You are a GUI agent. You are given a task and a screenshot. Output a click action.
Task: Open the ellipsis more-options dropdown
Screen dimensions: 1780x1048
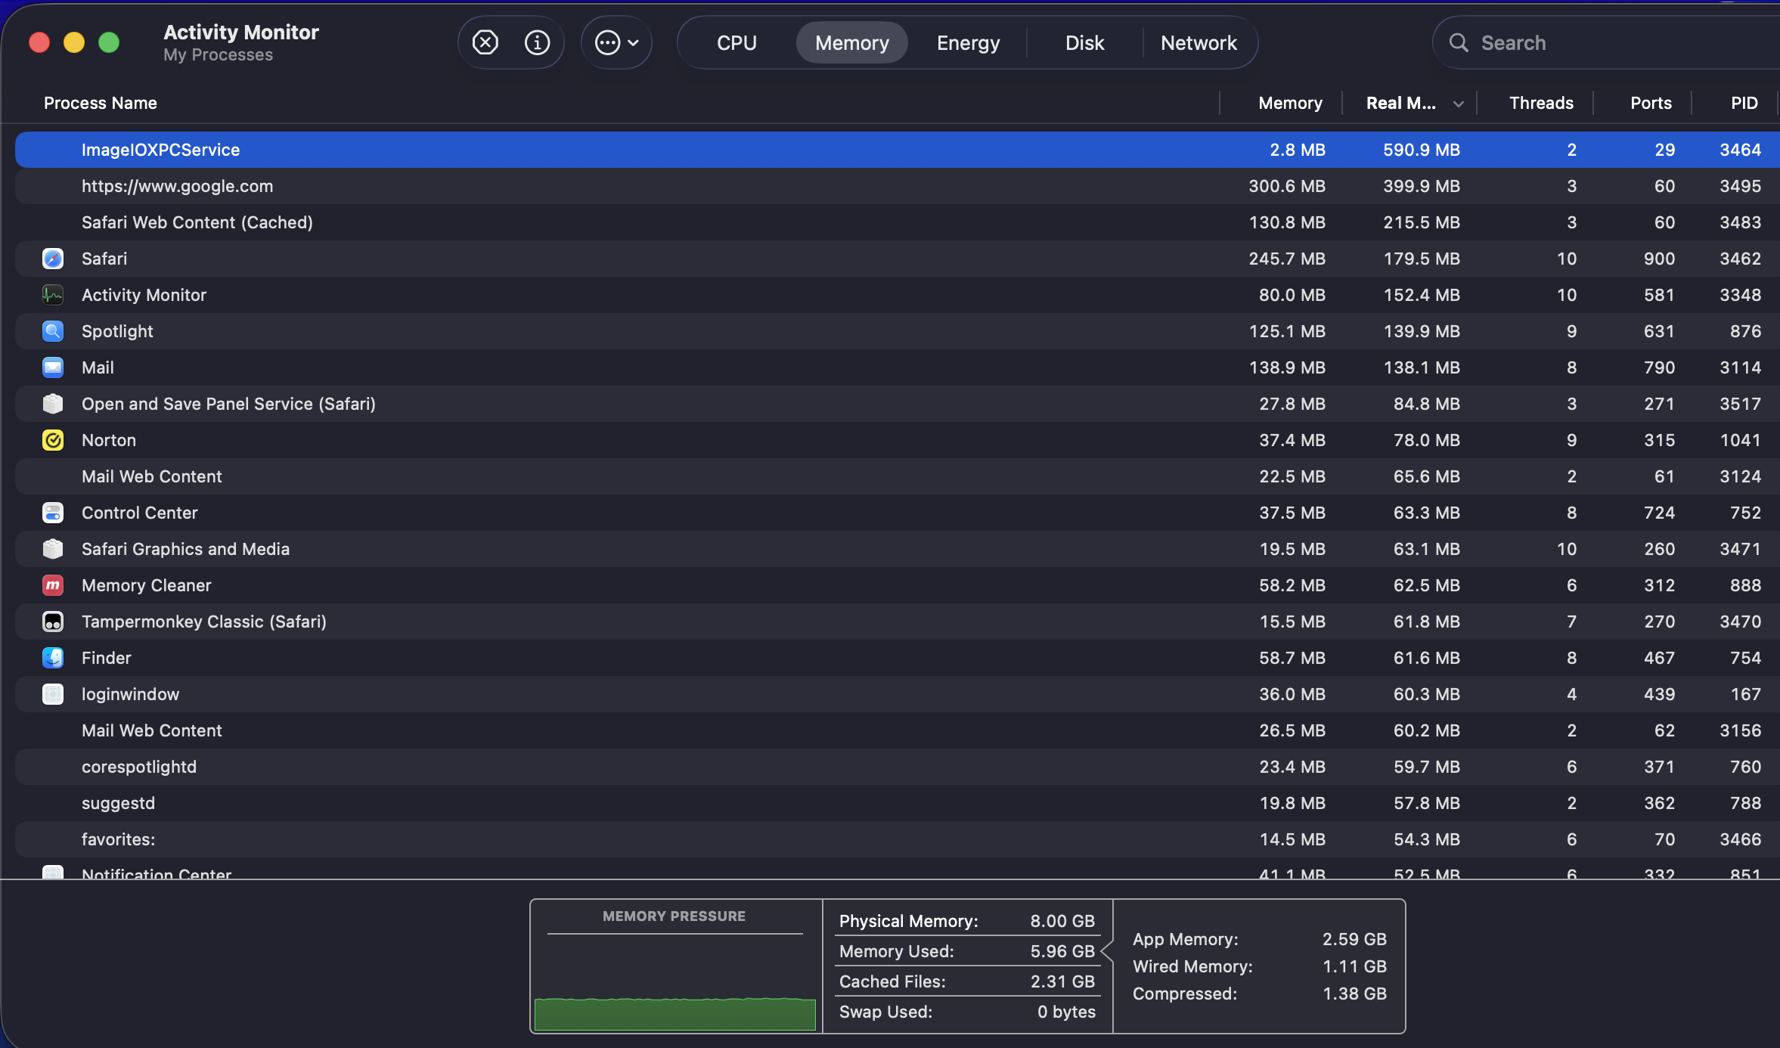coord(616,42)
